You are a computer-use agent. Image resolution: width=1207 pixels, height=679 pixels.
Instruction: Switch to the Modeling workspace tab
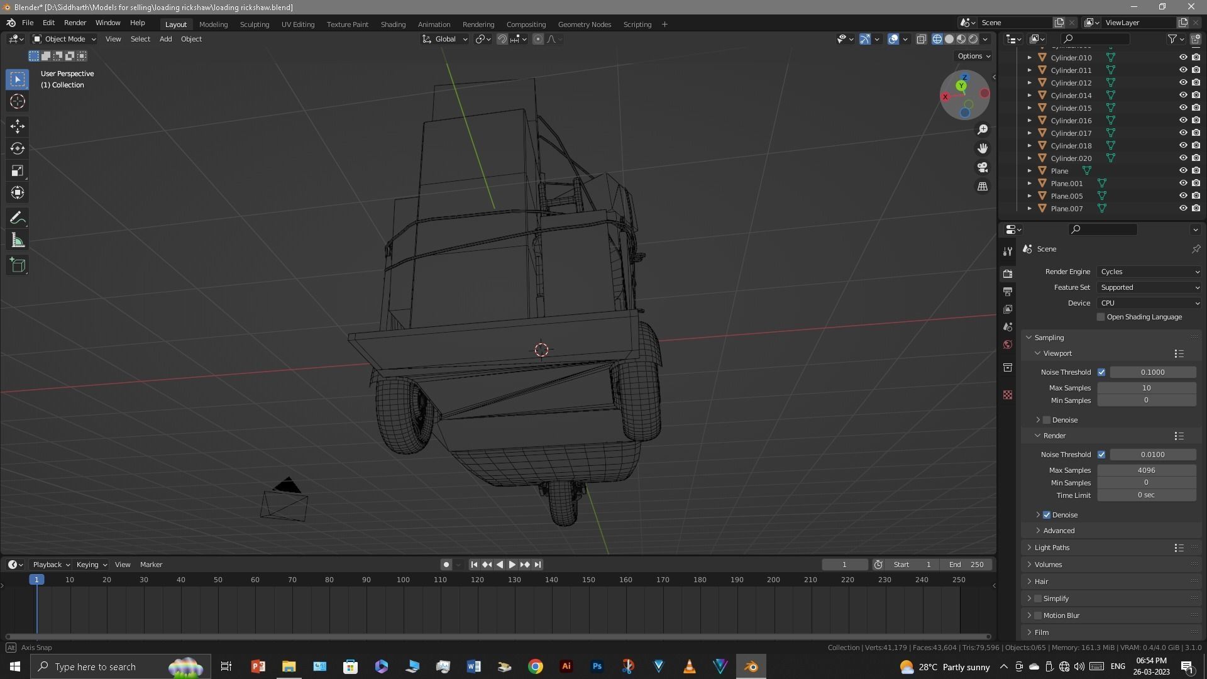point(213,25)
